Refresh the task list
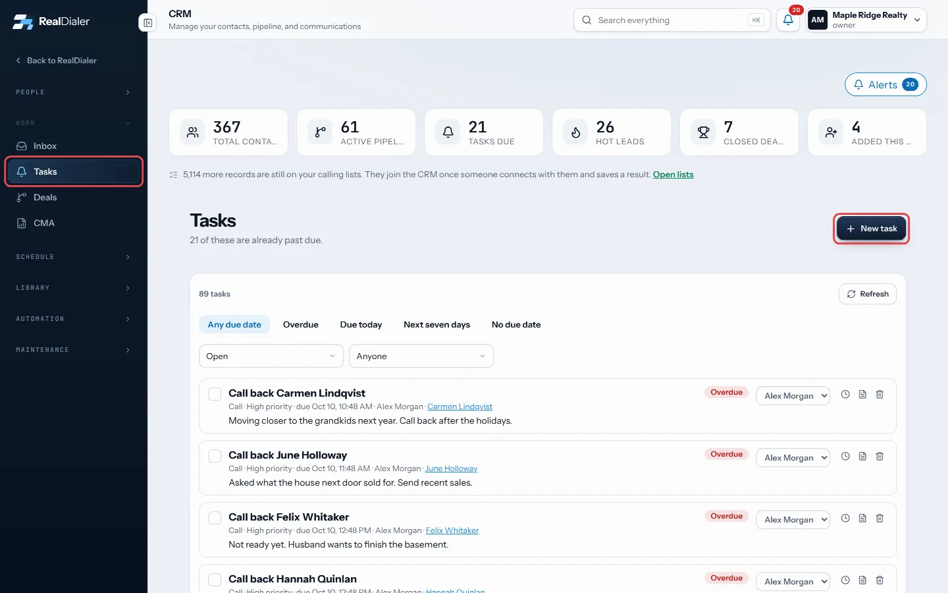The height and width of the screenshot is (593, 948). click(868, 294)
